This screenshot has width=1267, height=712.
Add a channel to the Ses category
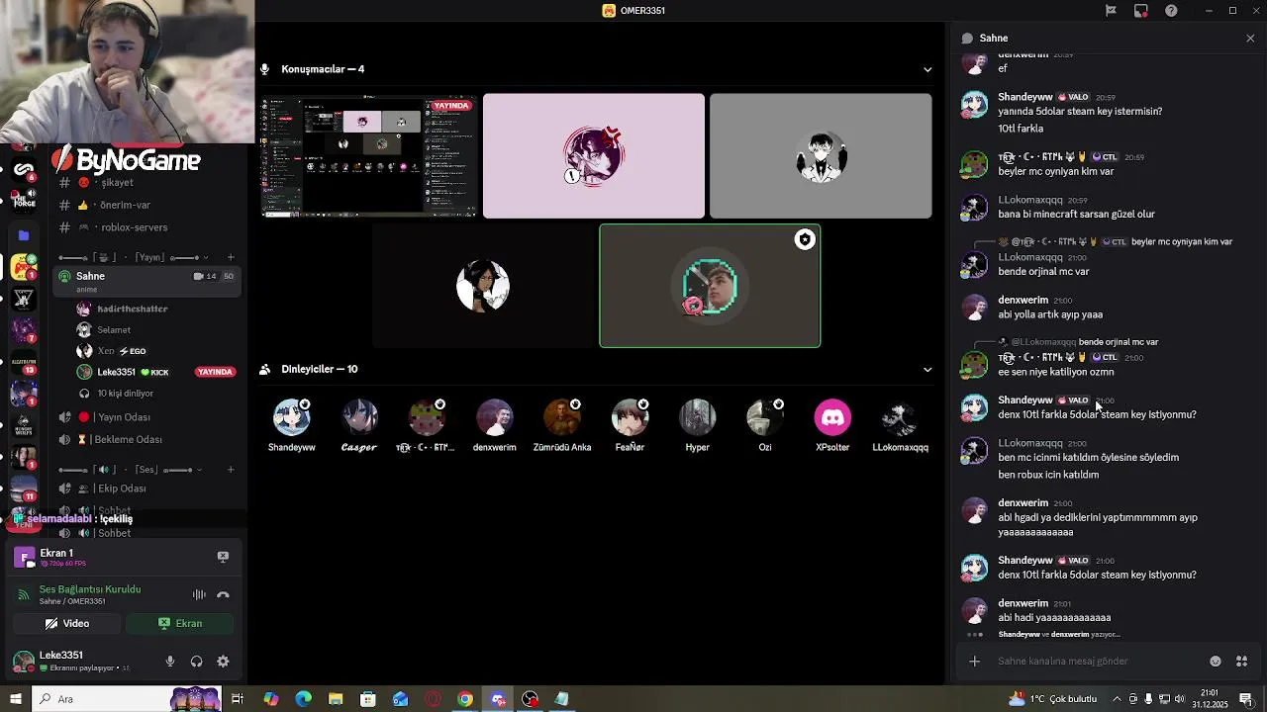[x=231, y=470]
